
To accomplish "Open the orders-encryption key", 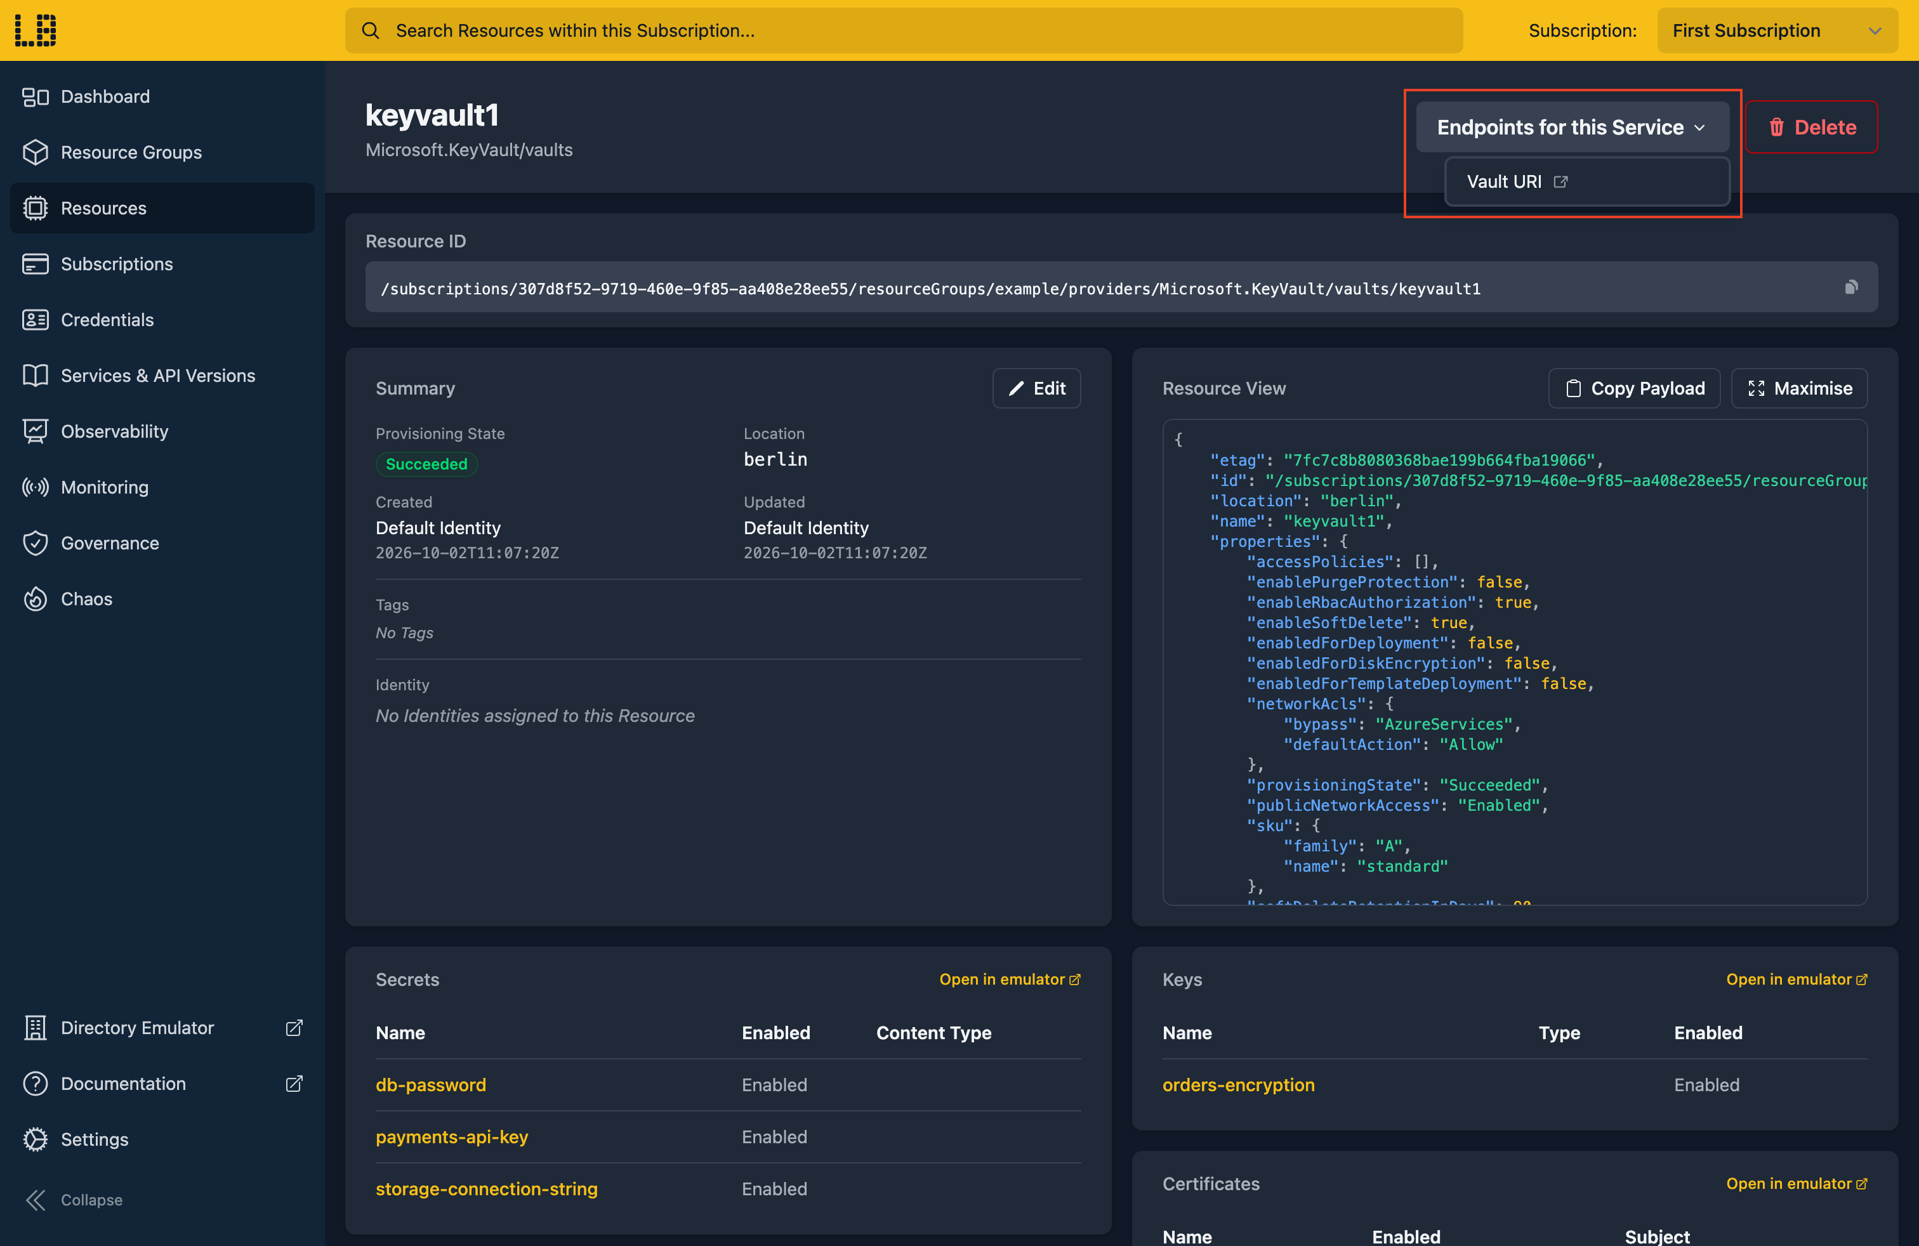I will (x=1237, y=1084).
